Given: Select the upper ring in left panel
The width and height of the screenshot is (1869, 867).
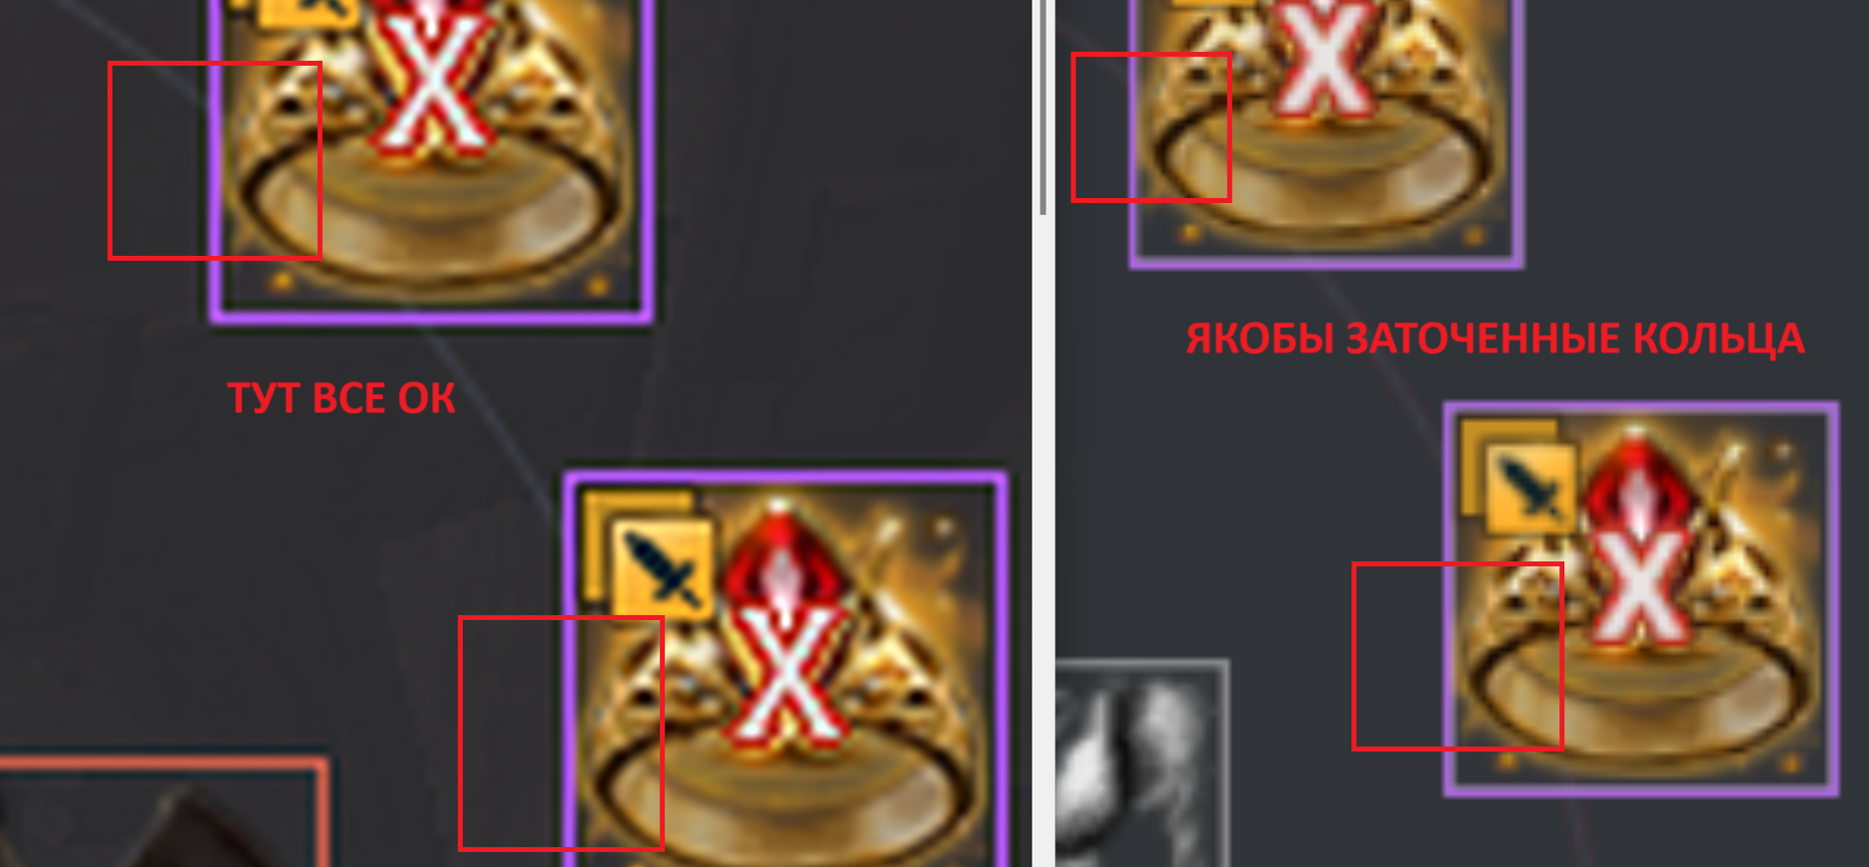Looking at the screenshot, I should tap(431, 159).
